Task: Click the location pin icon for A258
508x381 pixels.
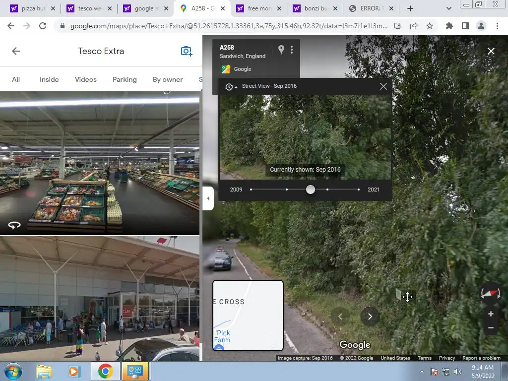Action: click(x=281, y=50)
